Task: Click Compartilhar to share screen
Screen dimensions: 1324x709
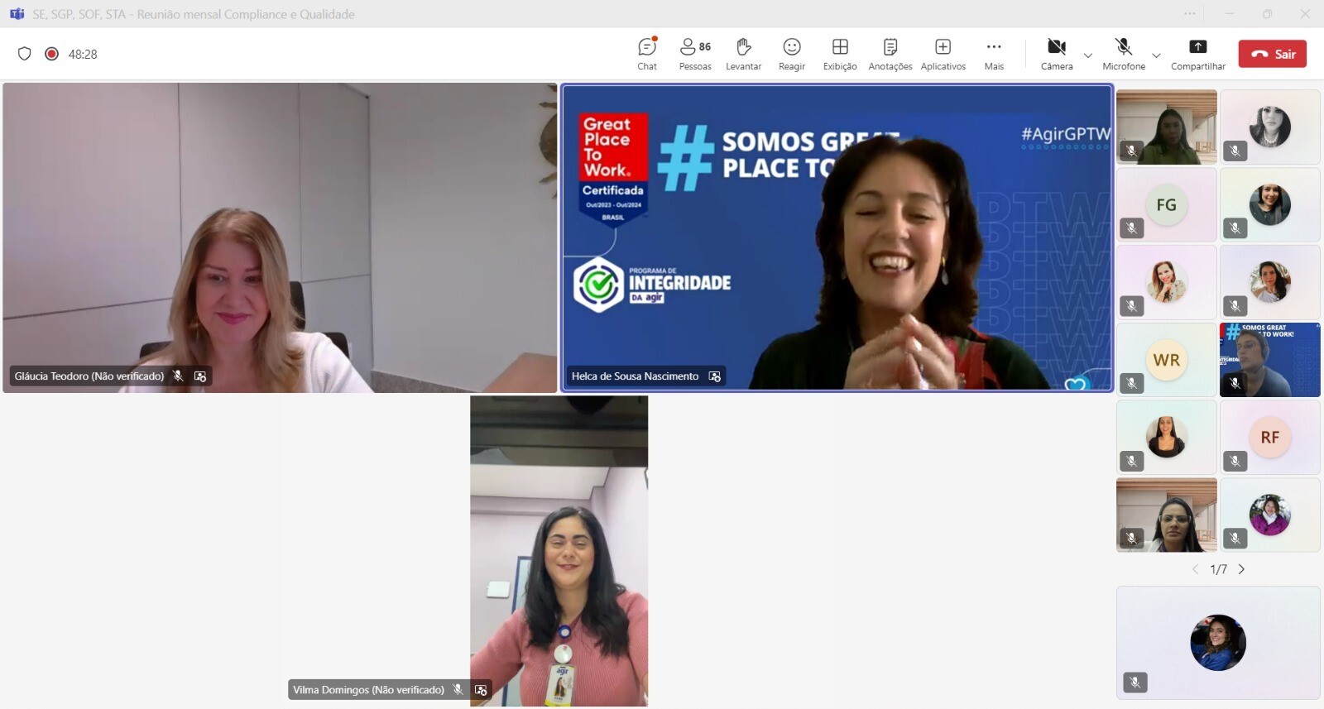Action: click(x=1198, y=54)
